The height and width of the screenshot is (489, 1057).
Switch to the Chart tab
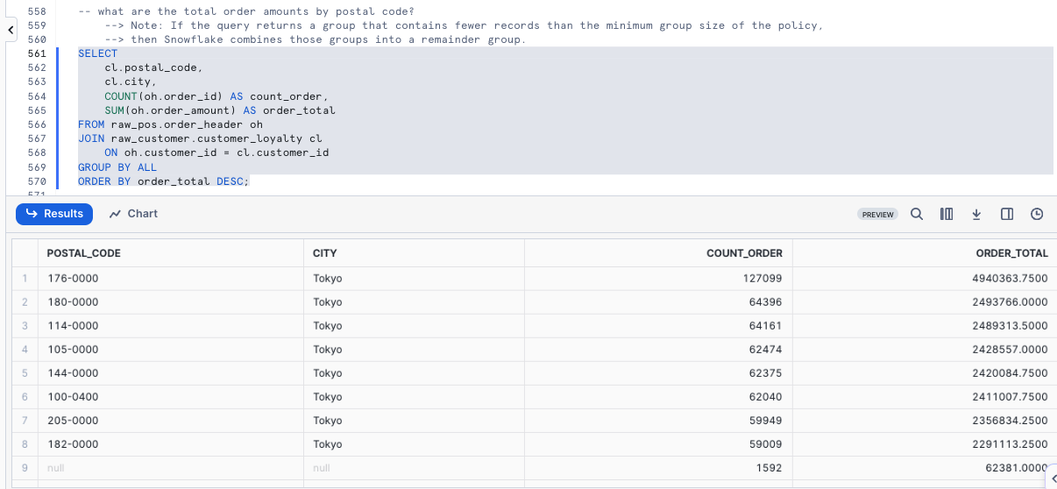tap(133, 214)
